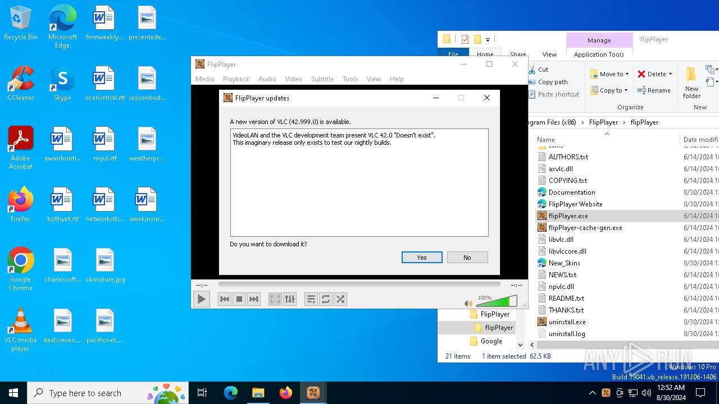Open the Video menu

tap(293, 79)
